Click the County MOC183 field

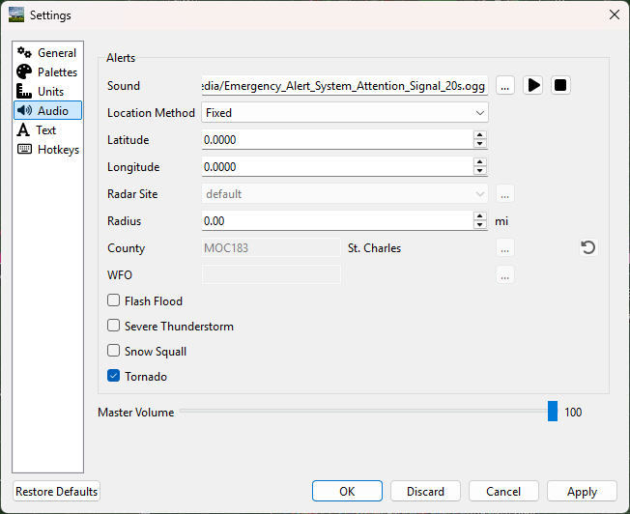click(272, 247)
